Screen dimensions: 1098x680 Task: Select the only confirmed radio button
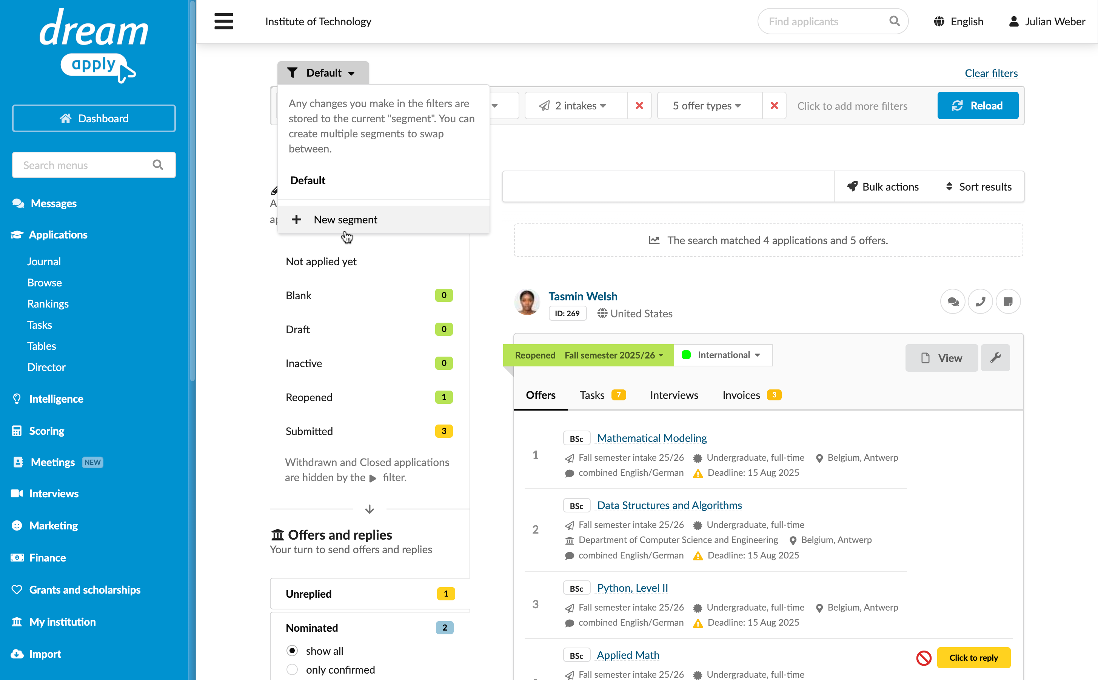coord(293,670)
